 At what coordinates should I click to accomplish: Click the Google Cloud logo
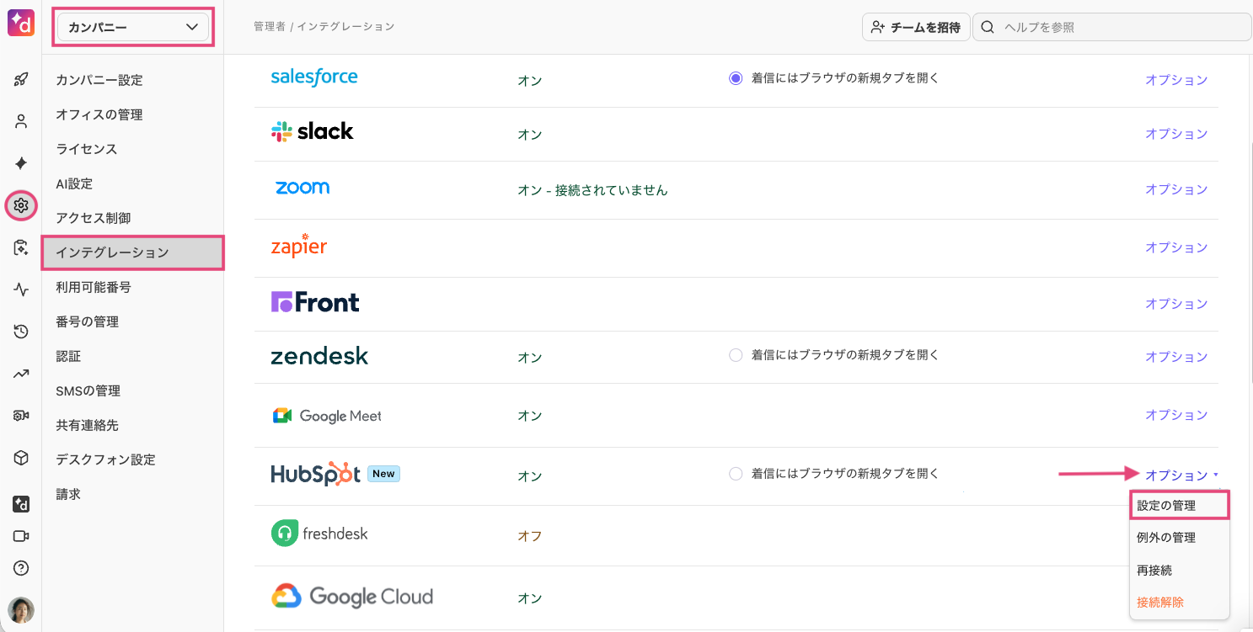tap(352, 597)
